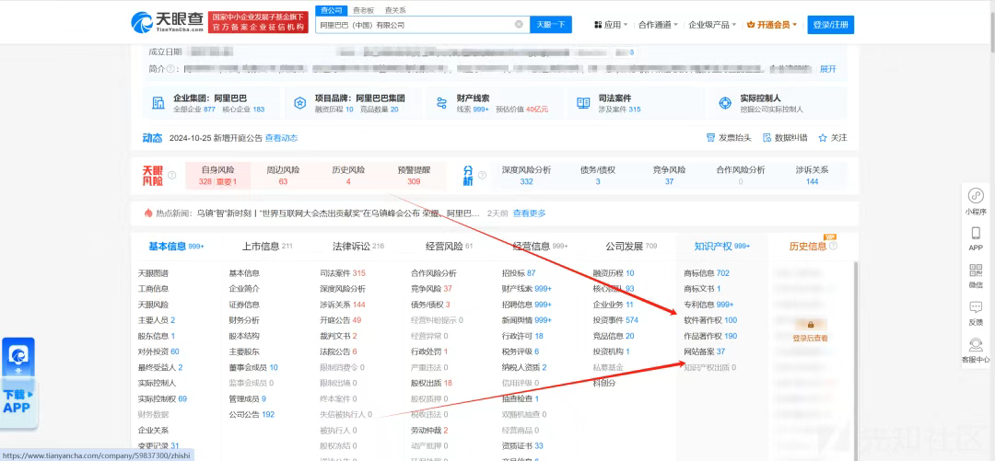The height and width of the screenshot is (461, 995).
Task: Expand the company intro with 展开
Action: (828, 68)
